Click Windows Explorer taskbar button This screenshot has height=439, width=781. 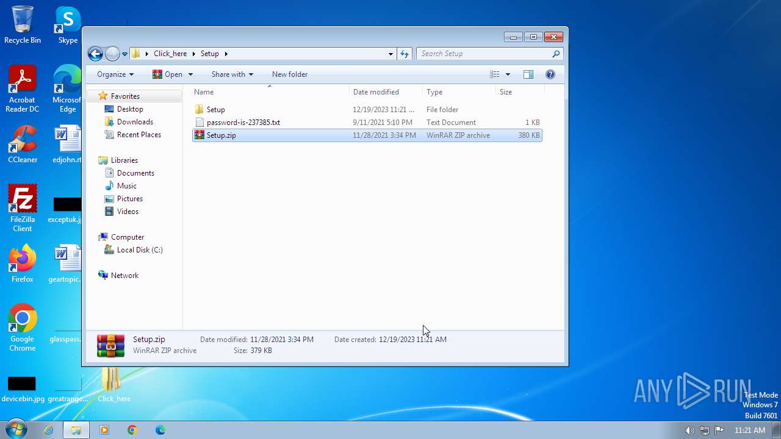tap(76, 430)
